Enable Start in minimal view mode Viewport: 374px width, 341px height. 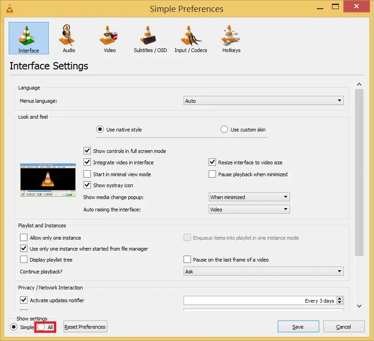pos(87,174)
